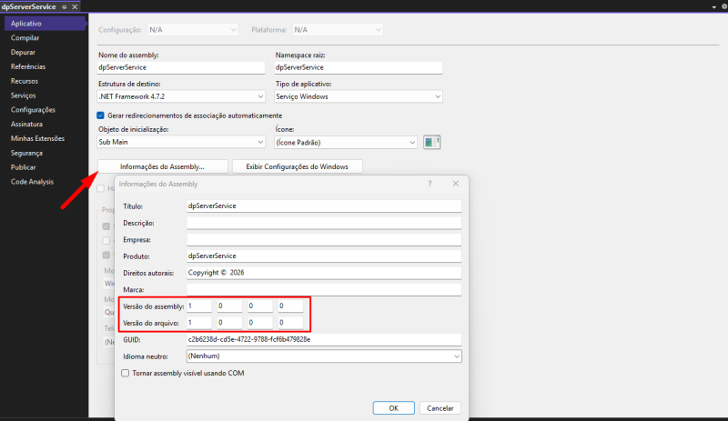The height and width of the screenshot is (421, 728).
Task: Open the Depurar tab
Action: click(x=24, y=53)
